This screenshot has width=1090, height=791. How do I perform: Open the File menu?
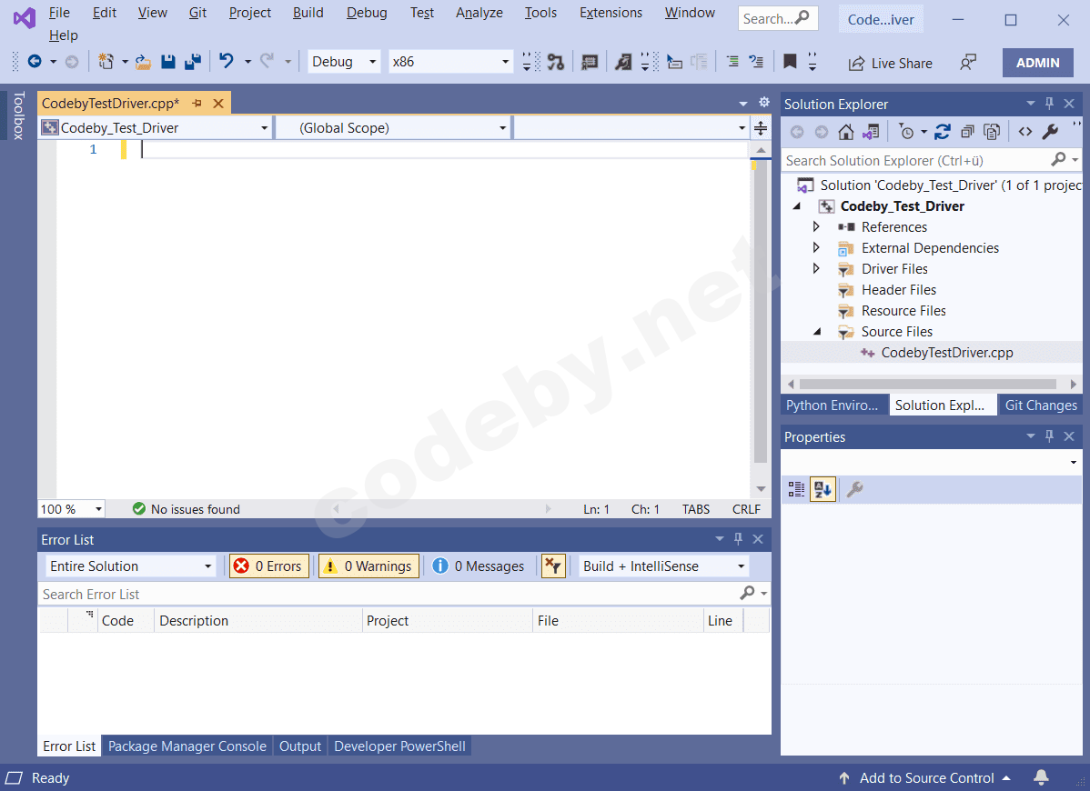pyautogui.click(x=59, y=13)
